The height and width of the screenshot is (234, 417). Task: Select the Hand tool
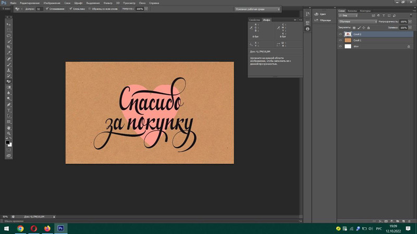(9, 127)
